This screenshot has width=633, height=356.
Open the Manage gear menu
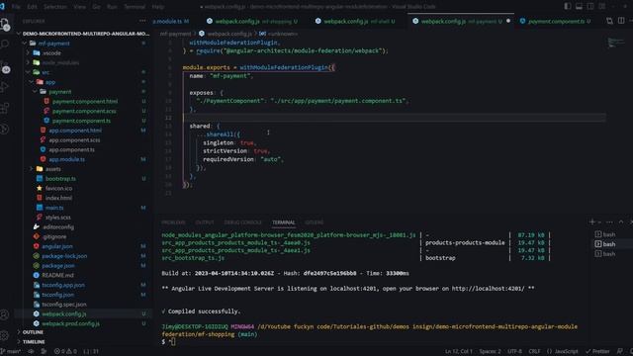point(5,335)
